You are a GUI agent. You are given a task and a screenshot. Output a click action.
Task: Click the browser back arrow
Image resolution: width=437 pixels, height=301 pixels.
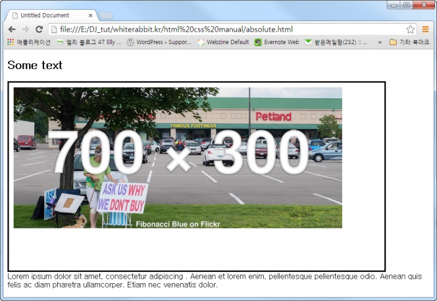(12, 29)
